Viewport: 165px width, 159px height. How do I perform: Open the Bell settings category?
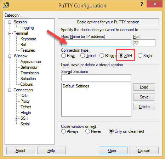click(x=23, y=45)
